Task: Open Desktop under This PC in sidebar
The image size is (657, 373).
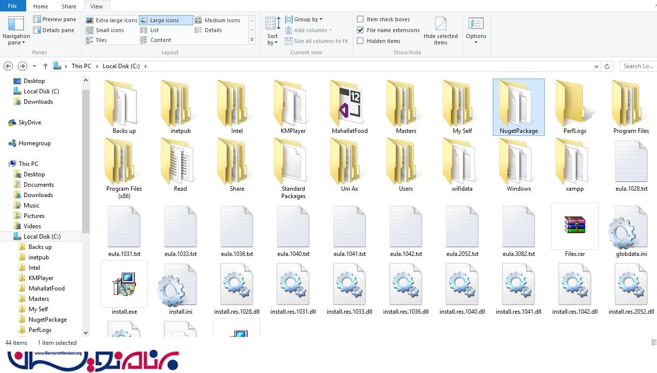Action: (34, 174)
